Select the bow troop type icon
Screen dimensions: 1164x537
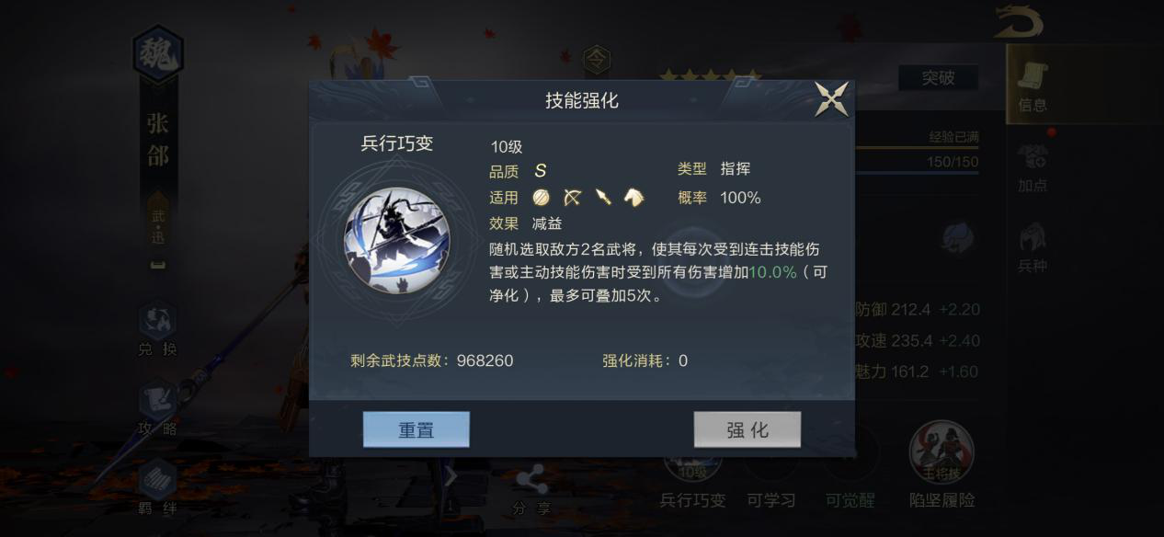(x=572, y=197)
